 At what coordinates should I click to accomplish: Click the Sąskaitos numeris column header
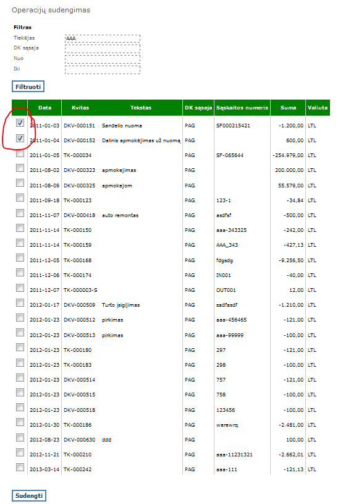pyautogui.click(x=242, y=108)
